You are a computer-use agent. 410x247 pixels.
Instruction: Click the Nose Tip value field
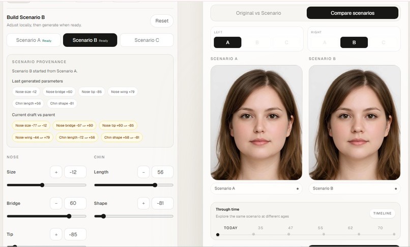pos(75,234)
